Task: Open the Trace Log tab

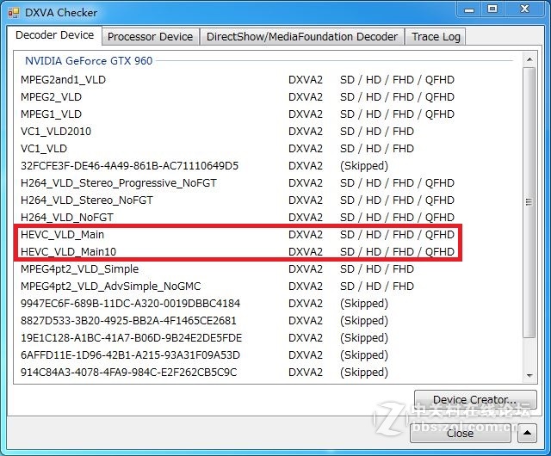Action: [x=436, y=36]
